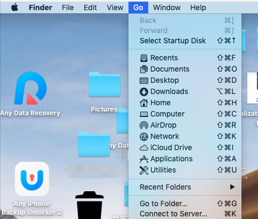
Task: Select the Utilities label in Go menu
Action: [x=163, y=170]
